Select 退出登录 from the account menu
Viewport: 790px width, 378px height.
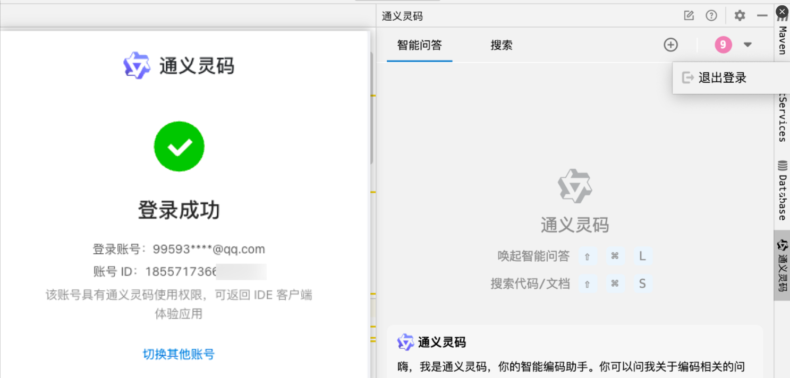[723, 78]
